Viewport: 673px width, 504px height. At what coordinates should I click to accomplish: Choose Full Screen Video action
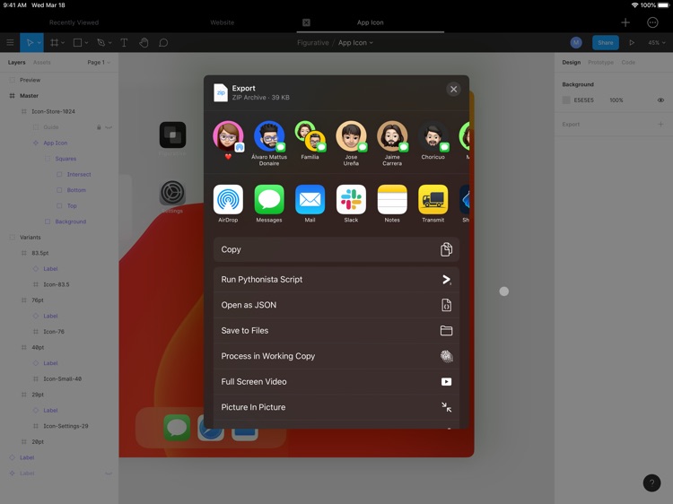[x=336, y=382]
